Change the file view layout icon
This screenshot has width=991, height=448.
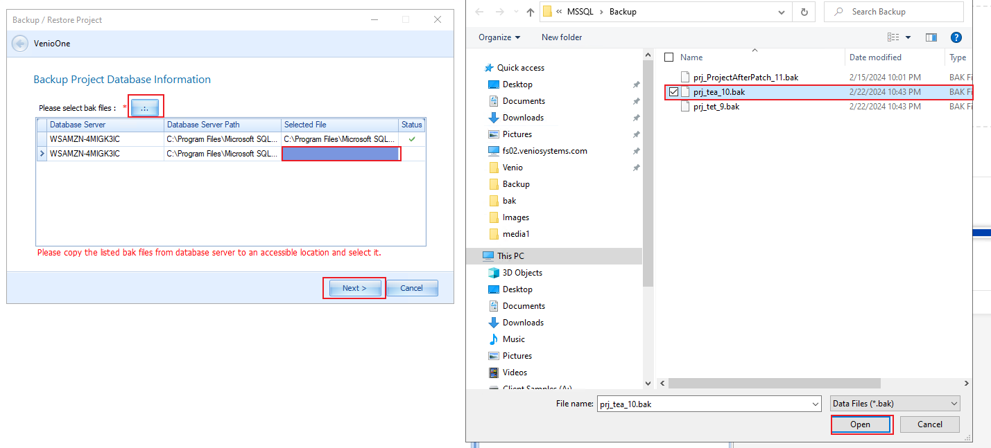click(x=894, y=37)
